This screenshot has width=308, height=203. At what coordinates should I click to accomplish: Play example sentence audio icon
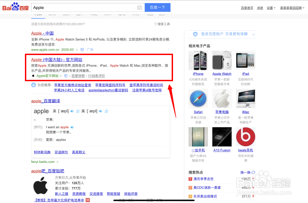point(72,127)
